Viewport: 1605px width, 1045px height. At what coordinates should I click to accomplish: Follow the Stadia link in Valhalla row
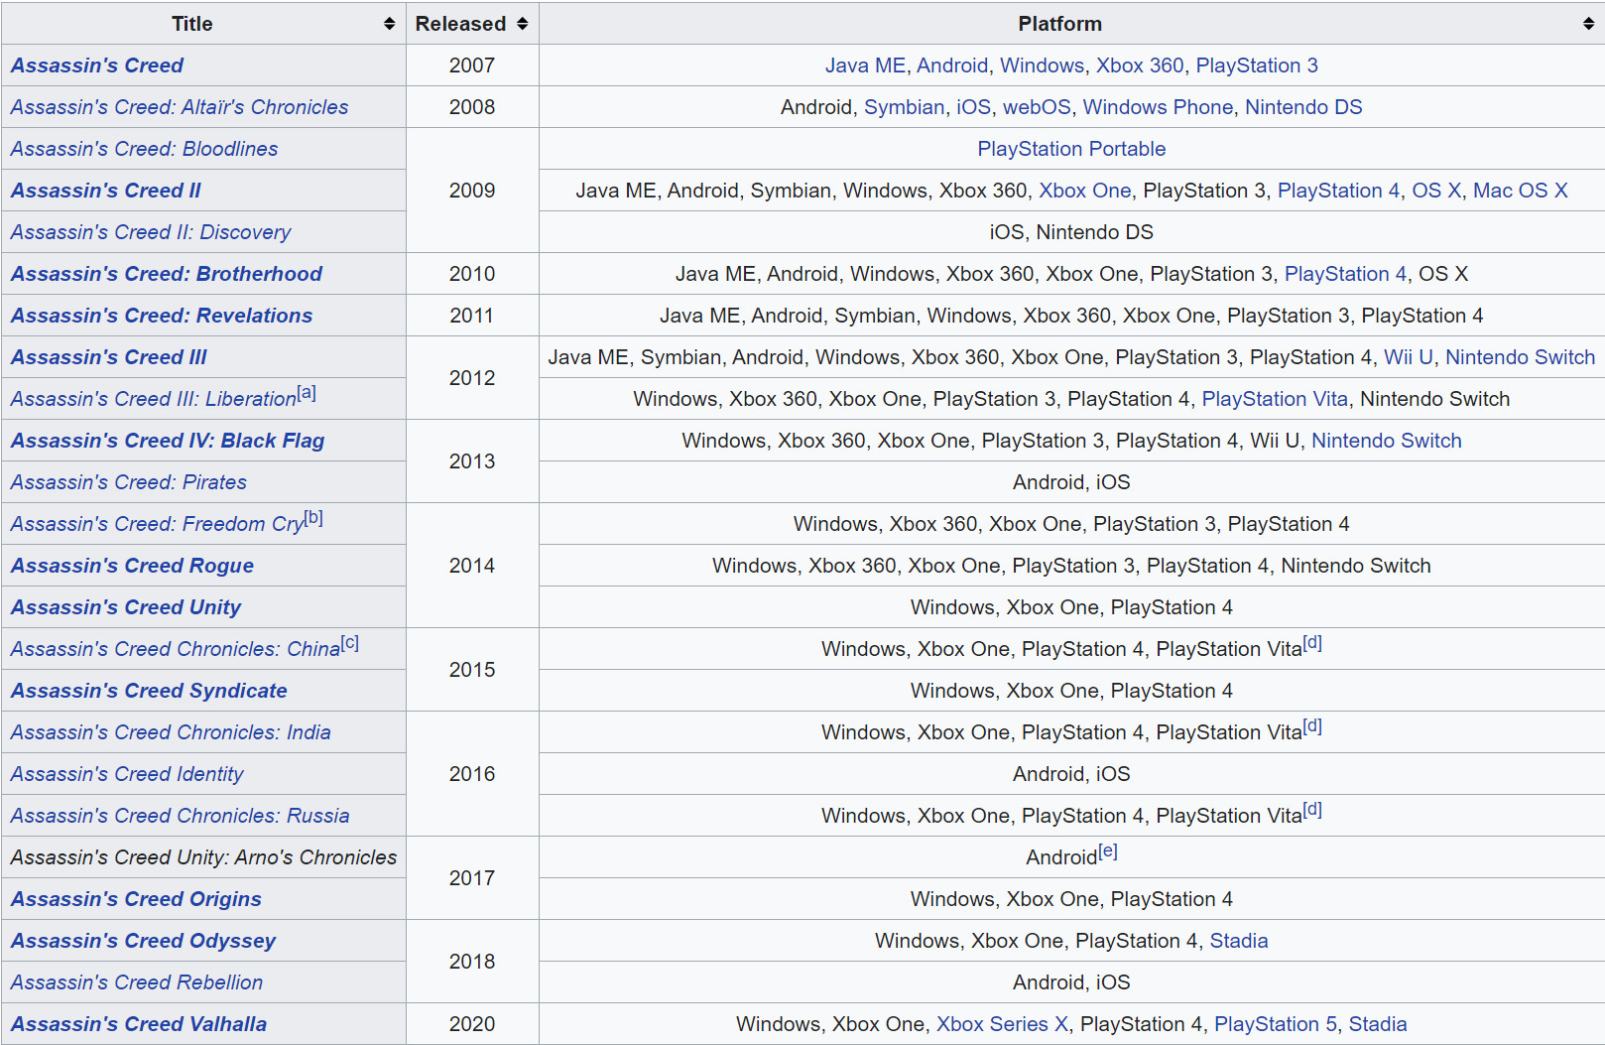[x=1378, y=1024]
